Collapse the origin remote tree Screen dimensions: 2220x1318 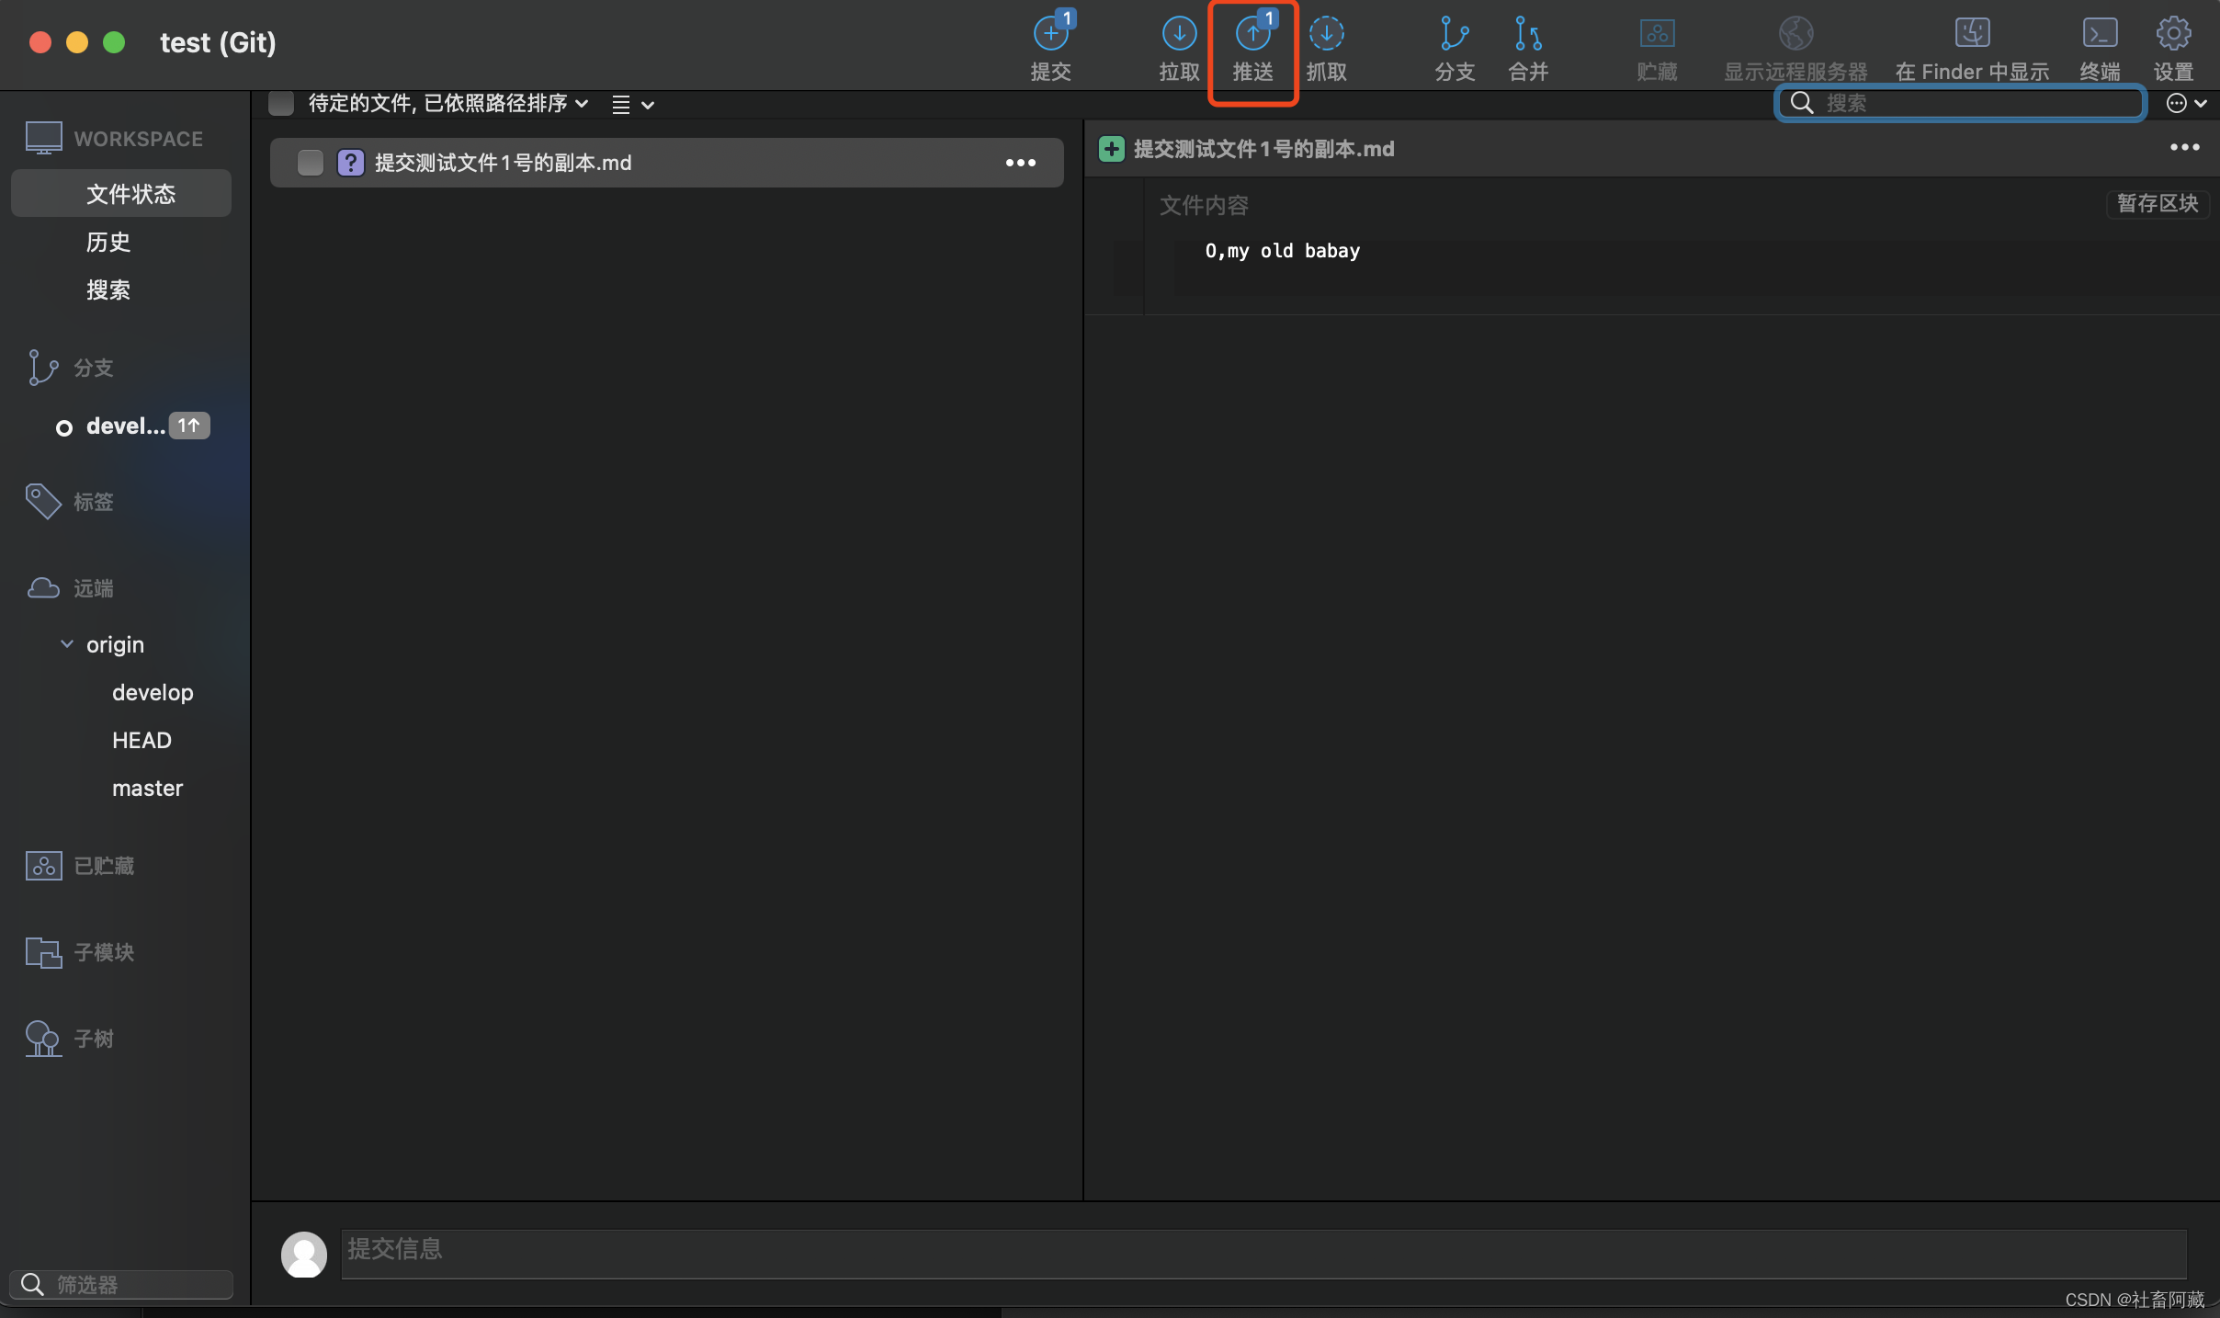coord(67,644)
